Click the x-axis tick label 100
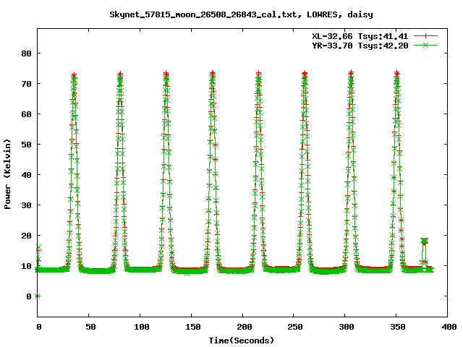 click(x=142, y=327)
